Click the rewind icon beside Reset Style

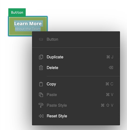click(41, 116)
